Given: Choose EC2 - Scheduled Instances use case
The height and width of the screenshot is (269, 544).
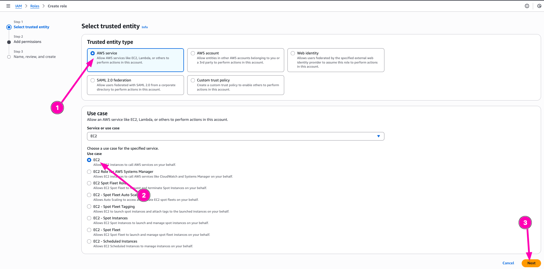Looking at the screenshot, I should (89, 241).
